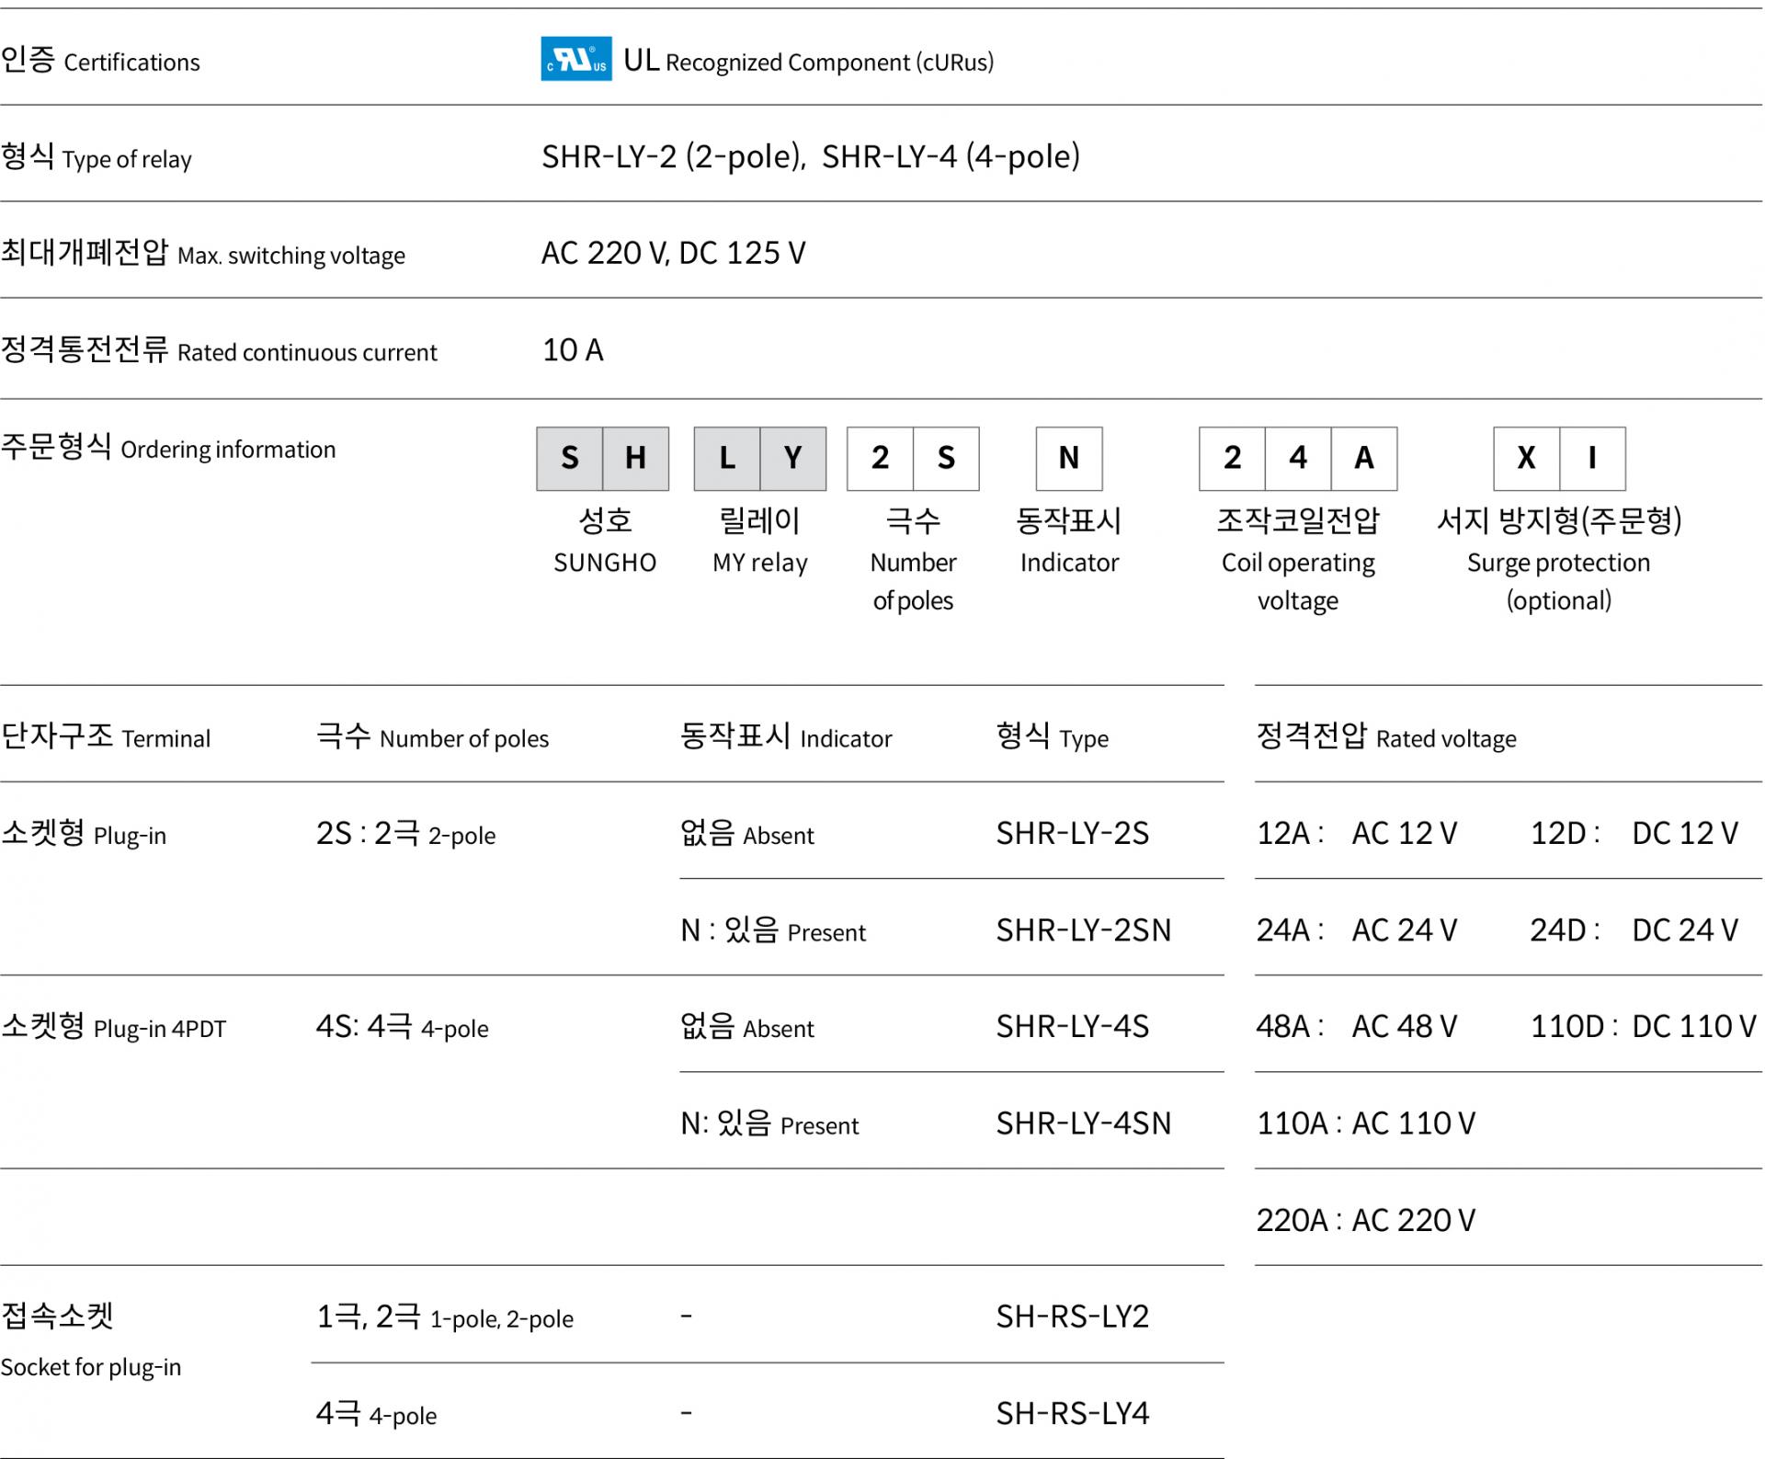This screenshot has width=1765, height=1459.
Task: Click the 'Terminal' column header
Action: coord(106,737)
